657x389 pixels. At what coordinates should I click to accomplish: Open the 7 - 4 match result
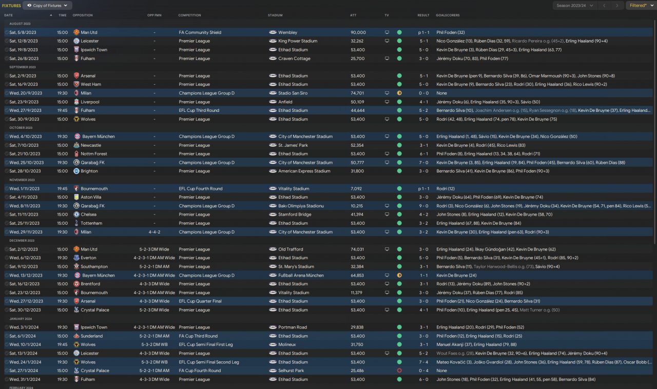tap(423, 362)
